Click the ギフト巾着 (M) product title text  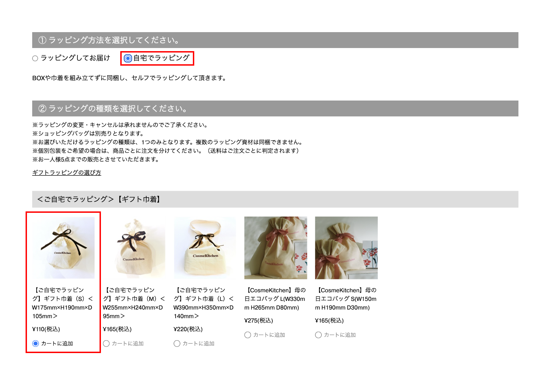click(134, 303)
